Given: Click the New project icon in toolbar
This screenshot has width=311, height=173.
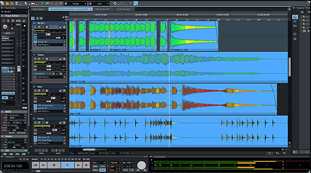Looking at the screenshot, I should click(2, 3).
